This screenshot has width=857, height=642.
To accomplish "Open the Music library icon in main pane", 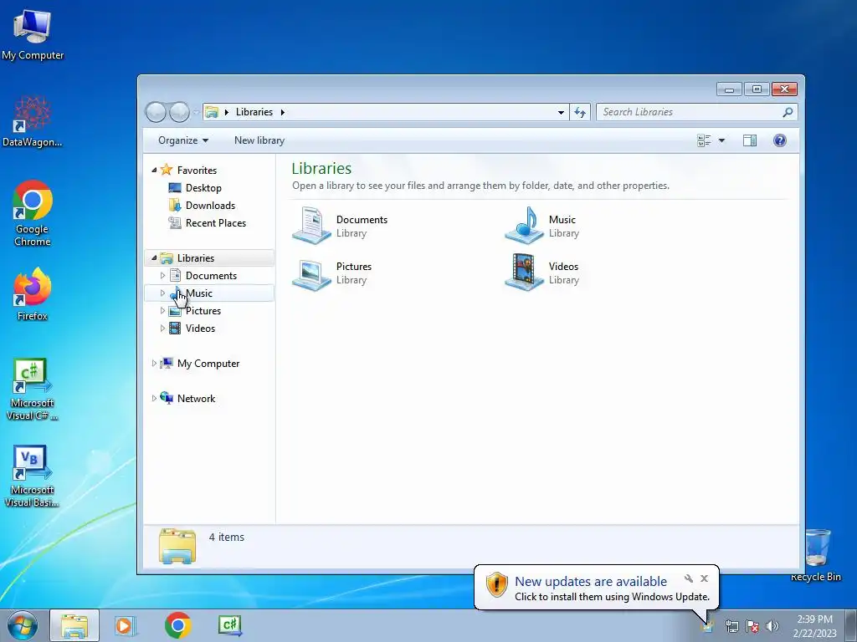I will tap(524, 225).
